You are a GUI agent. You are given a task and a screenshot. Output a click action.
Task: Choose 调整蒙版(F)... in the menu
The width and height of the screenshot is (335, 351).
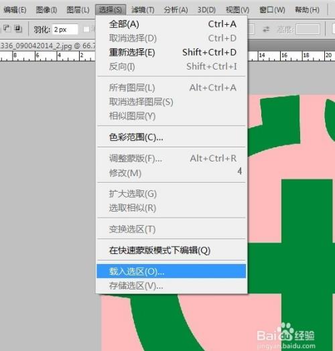point(172,159)
